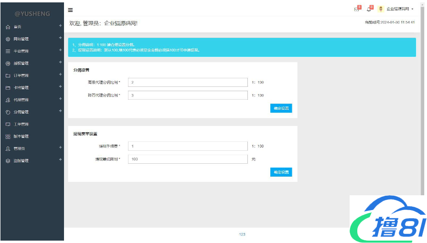Expand 代理管理 using its plus sign
The height and width of the screenshot is (243, 427).
point(60,99)
